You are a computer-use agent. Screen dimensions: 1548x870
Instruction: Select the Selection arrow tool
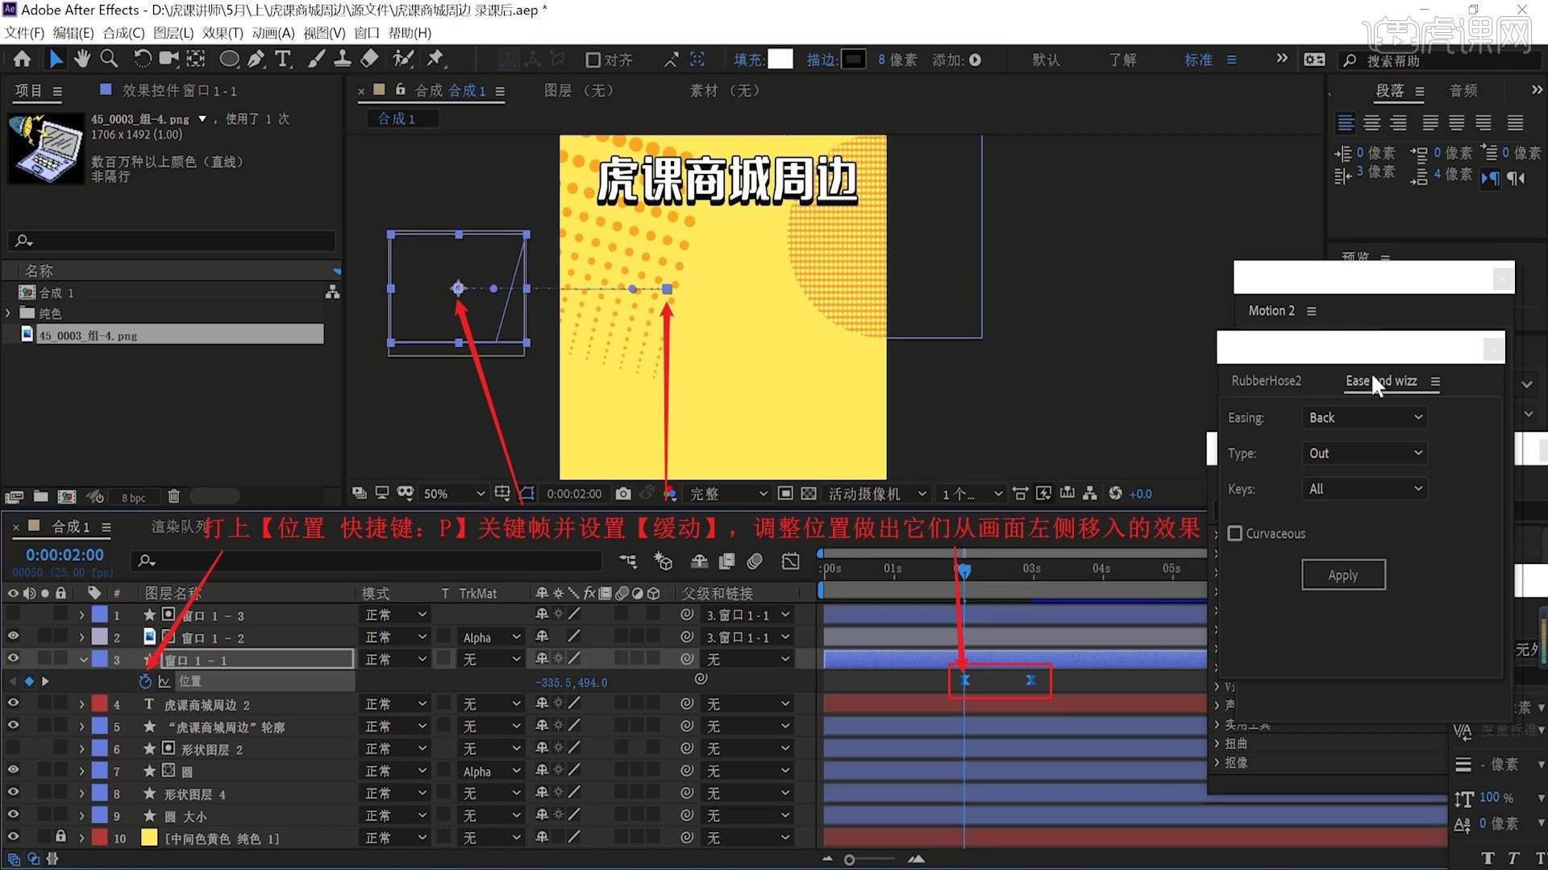pyautogui.click(x=55, y=59)
